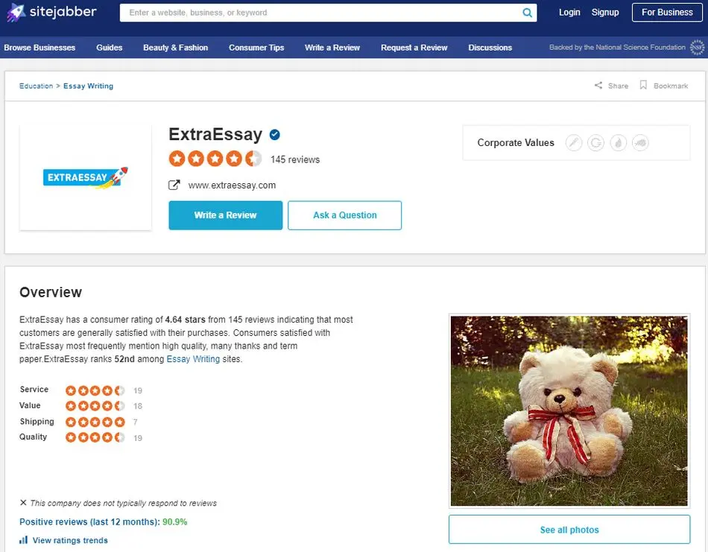Click the external link icon next to www.extraessay.com
This screenshot has width=708, height=552.
click(x=174, y=185)
